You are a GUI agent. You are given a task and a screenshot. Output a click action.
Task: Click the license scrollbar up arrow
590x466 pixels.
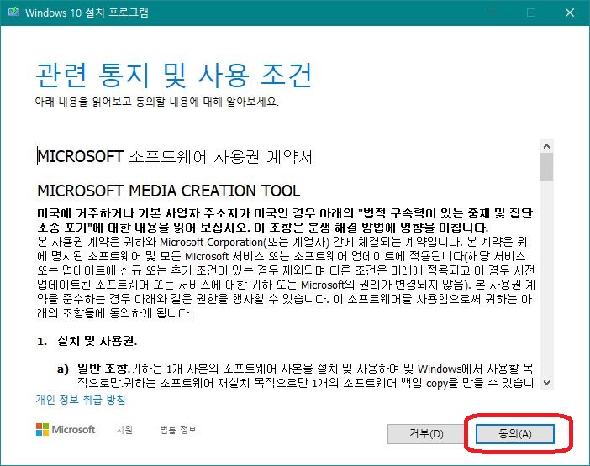coord(547,146)
